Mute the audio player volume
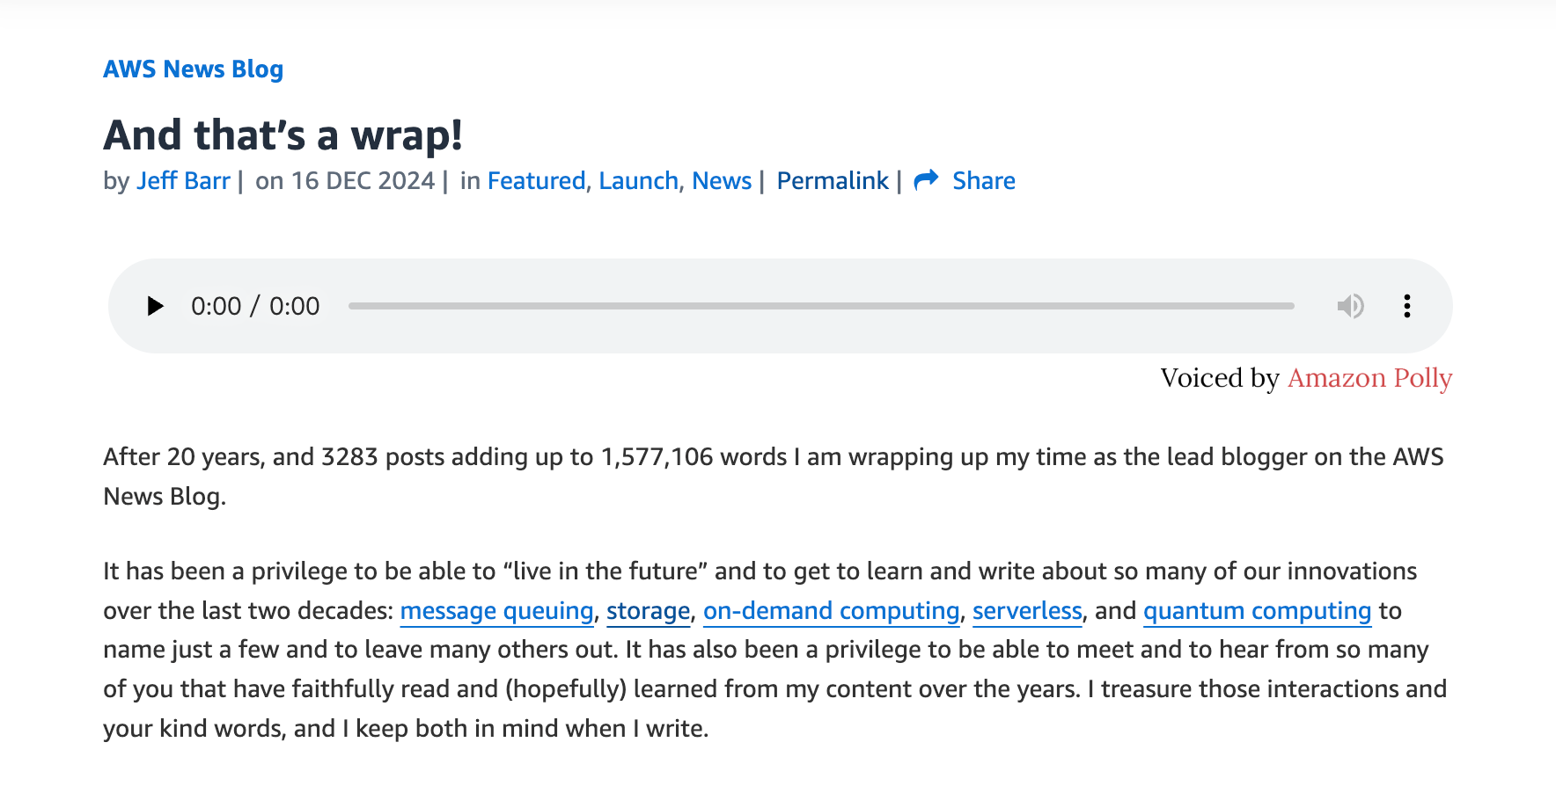 click(x=1350, y=306)
